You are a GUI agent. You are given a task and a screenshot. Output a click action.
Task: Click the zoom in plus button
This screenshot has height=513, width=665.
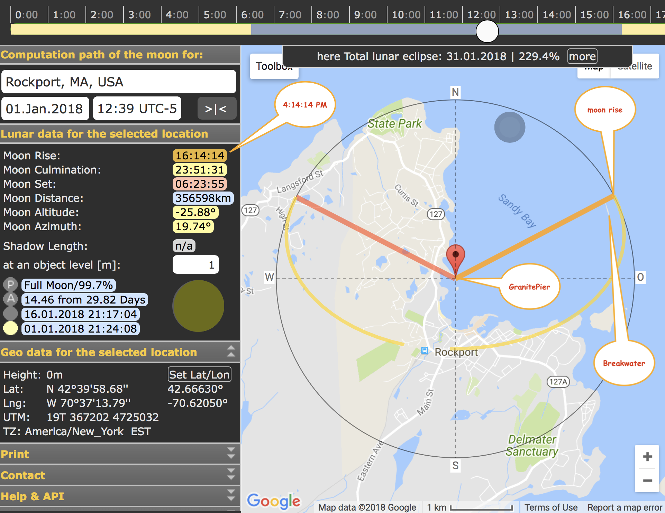[647, 457]
